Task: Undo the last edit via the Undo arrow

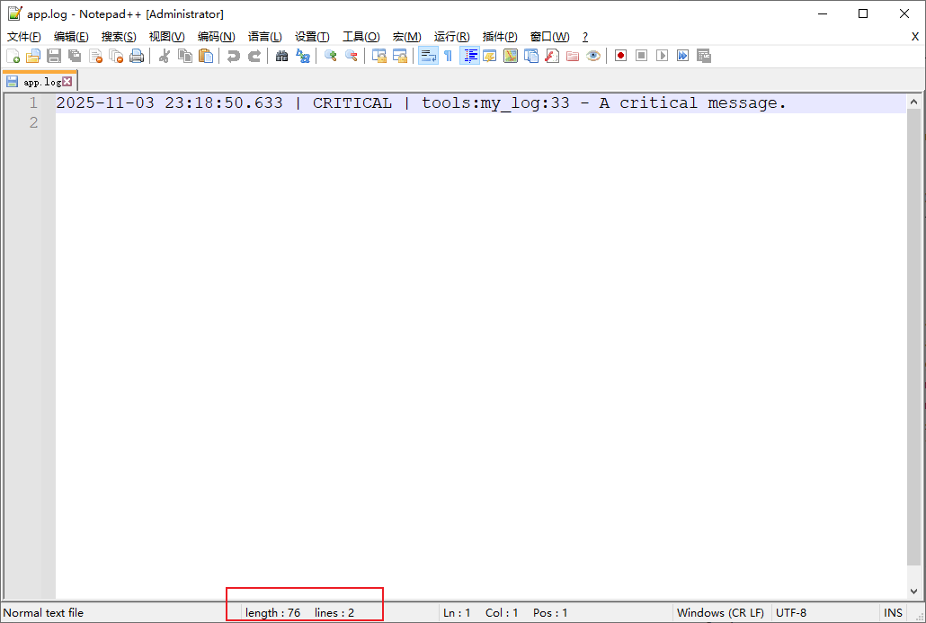Action: [233, 56]
